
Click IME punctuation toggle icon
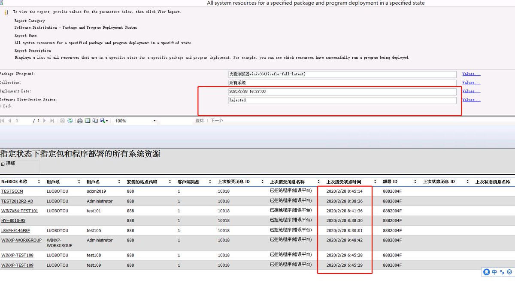[x=502, y=272]
